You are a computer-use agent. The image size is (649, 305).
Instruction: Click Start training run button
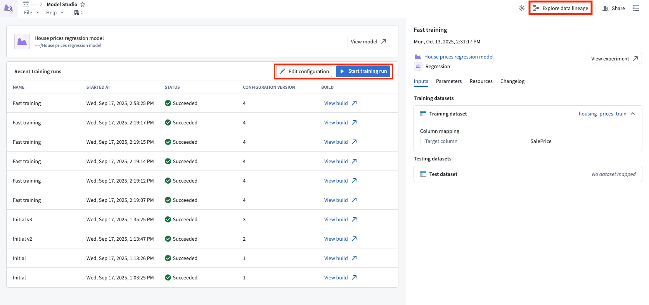pyautogui.click(x=363, y=71)
